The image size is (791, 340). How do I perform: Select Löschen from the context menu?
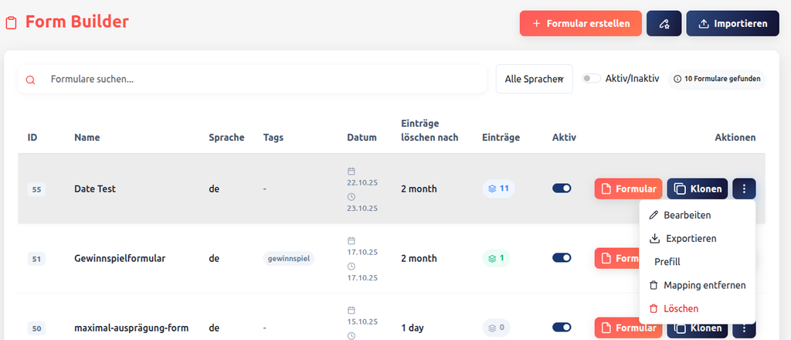698,308
